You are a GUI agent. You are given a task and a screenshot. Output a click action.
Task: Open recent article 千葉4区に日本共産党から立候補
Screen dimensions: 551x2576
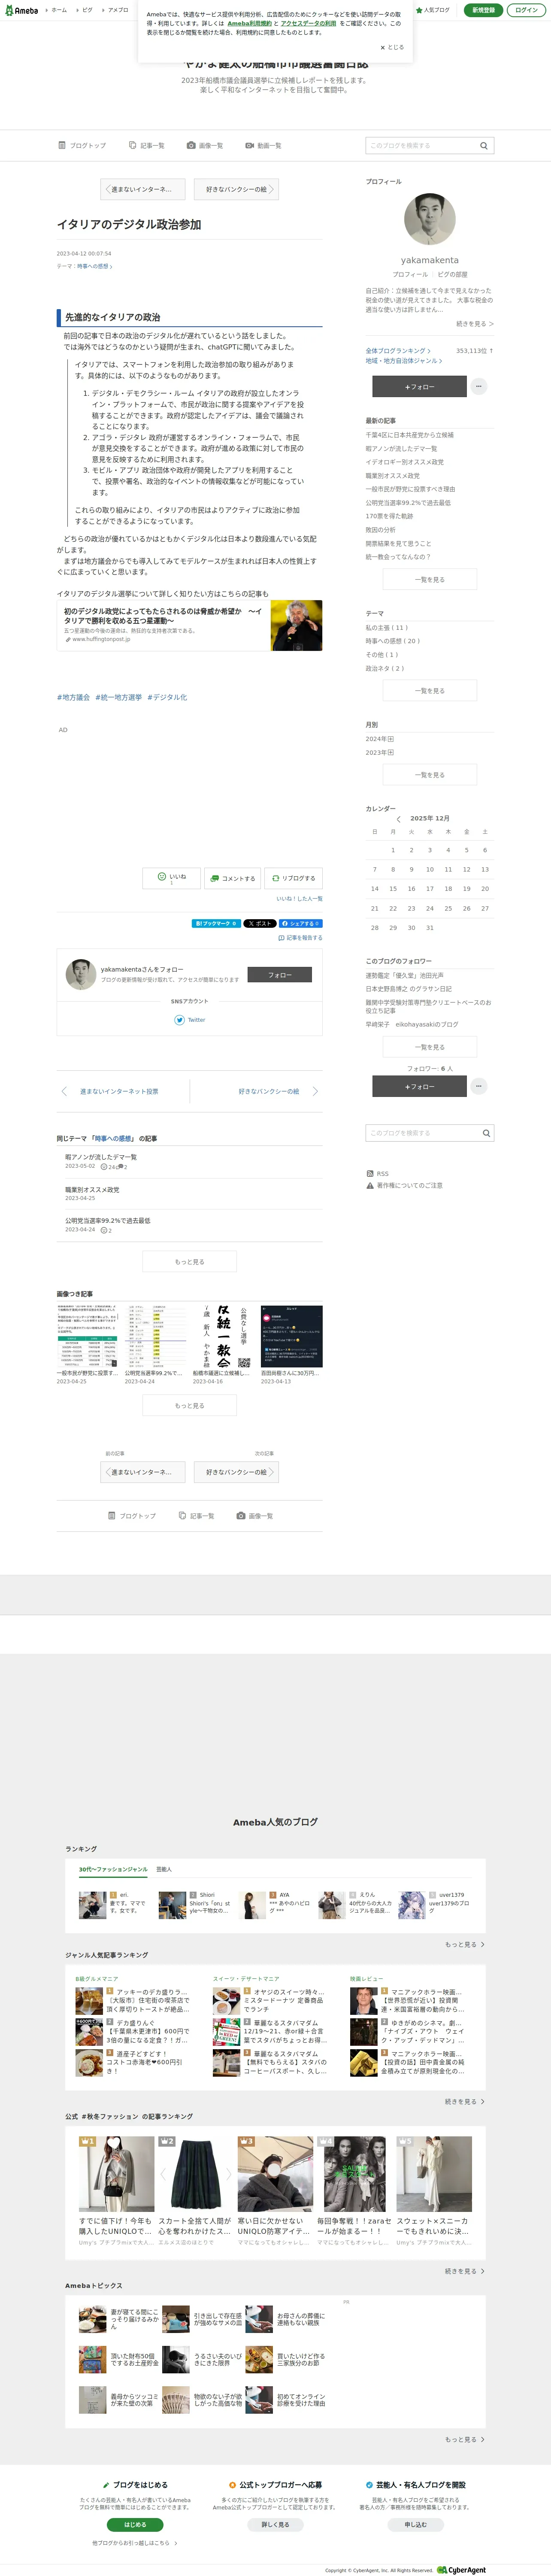pyautogui.click(x=409, y=435)
